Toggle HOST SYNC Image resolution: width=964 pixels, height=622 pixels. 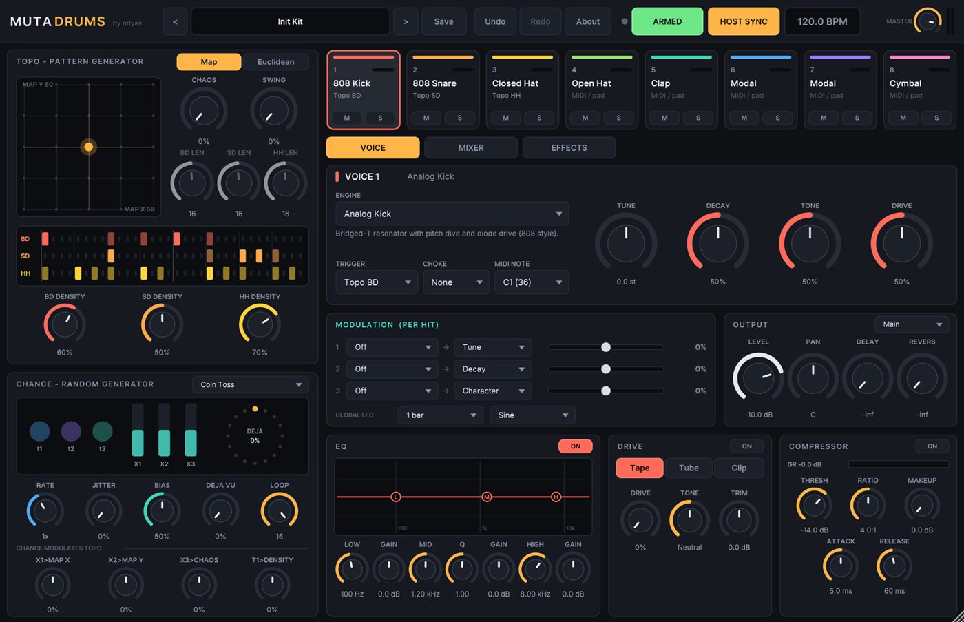[744, 21]
